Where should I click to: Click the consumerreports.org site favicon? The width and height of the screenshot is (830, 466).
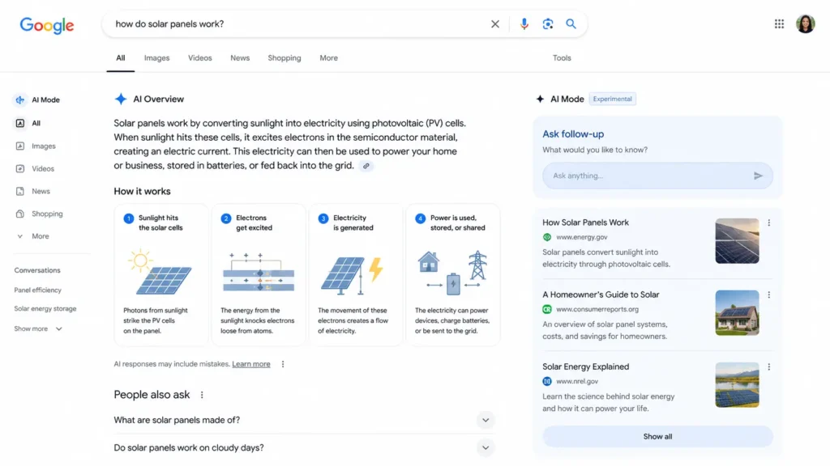click(547, 309)
